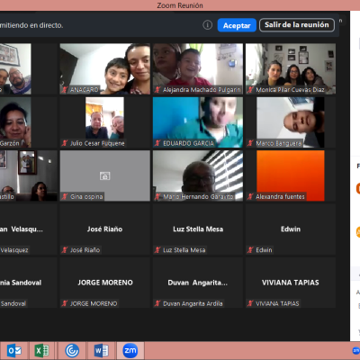Select Alejandra Machado Pulgarin video tile

pos(198,68)
